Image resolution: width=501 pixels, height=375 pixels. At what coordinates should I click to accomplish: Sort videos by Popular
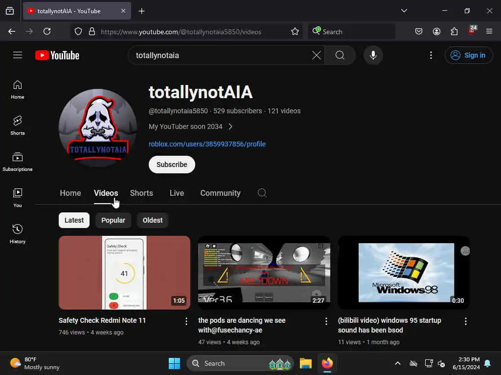(113, 220)
